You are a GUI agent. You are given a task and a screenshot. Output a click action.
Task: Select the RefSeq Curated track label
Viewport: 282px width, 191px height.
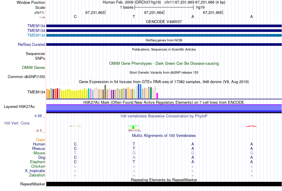click(31, 44)
